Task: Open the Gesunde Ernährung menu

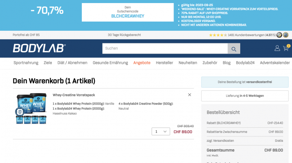Action: [x=110, y=63]
